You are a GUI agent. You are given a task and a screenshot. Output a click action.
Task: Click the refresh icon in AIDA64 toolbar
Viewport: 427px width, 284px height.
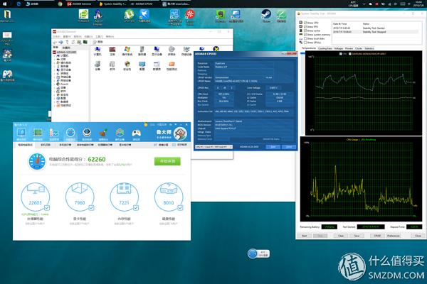pyautogui.click(x=73, y=42)
